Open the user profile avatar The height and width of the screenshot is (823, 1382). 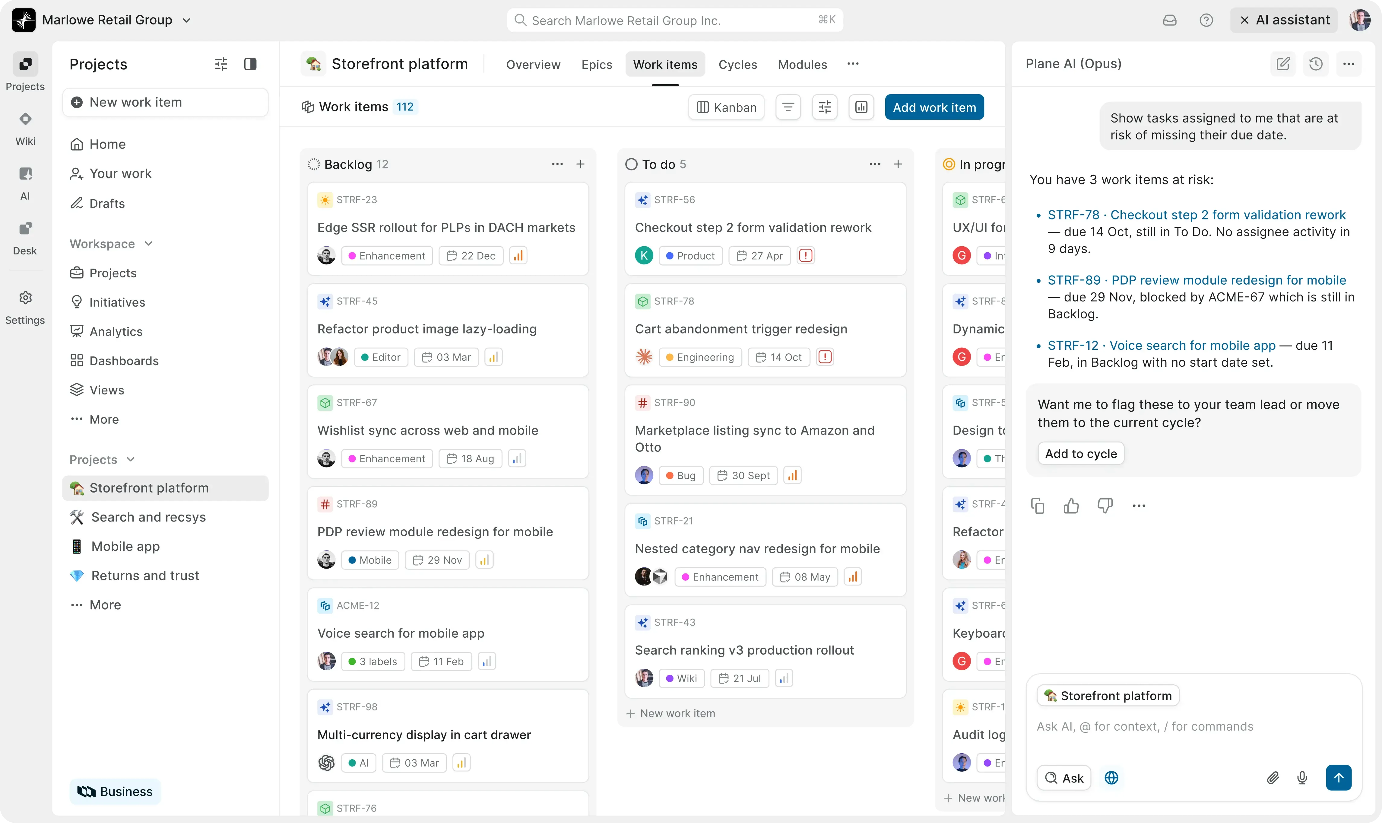click(1360, 21)
